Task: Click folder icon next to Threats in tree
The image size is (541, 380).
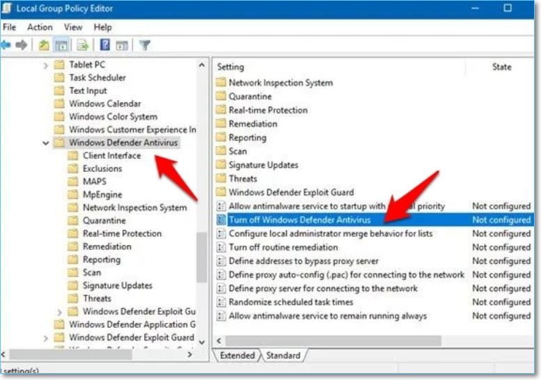Action: pos(73,299)
